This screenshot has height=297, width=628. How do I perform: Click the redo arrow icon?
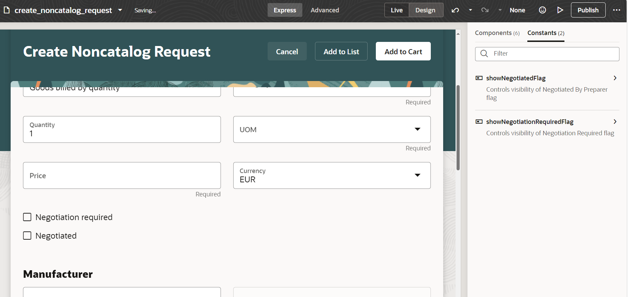[x=485, y=10]
